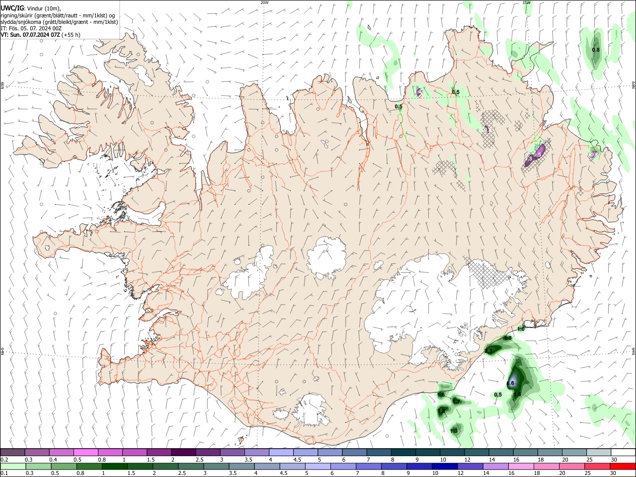This screenshot has width=636, height=477.
Task: Click the '1.7' value in the southern offshore showers
Action: pos(457,401)
